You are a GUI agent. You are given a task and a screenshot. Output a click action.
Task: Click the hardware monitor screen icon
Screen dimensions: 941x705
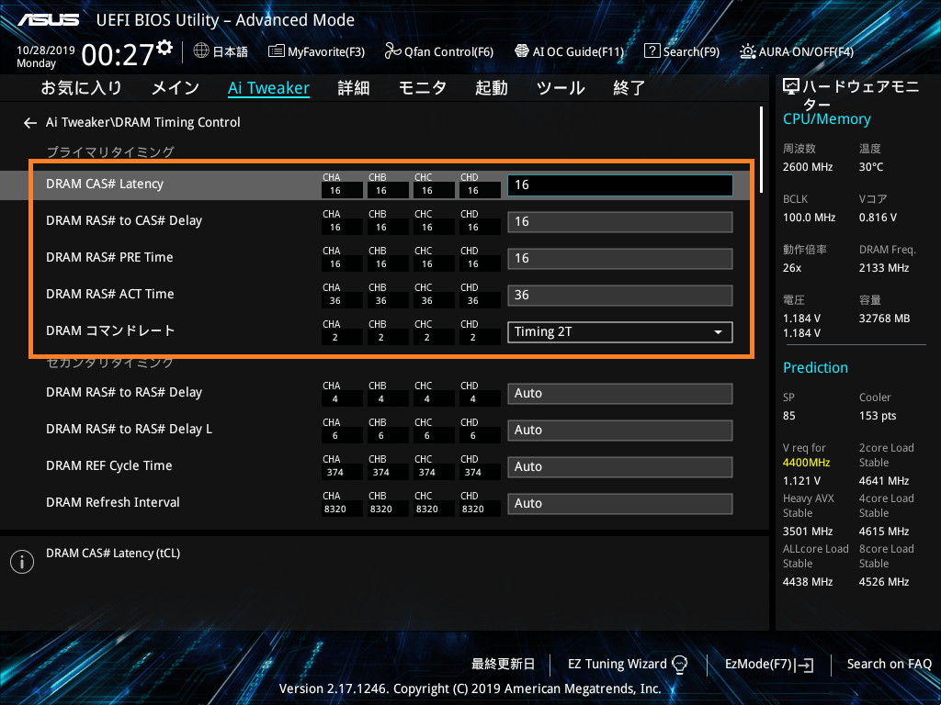[791, 87]
